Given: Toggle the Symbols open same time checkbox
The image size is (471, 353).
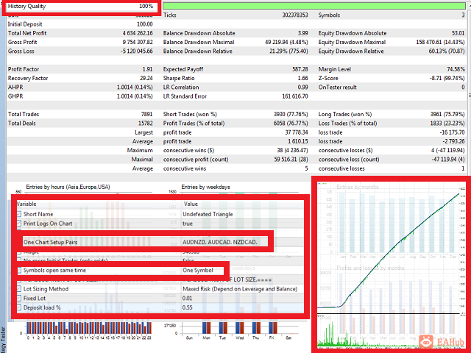Looking at the screenshot, I should tap(19, 270).
